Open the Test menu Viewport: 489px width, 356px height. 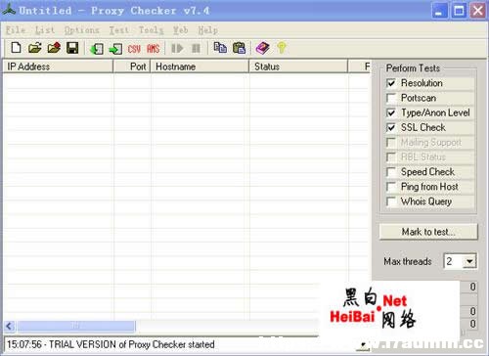[x=118, y=30]
